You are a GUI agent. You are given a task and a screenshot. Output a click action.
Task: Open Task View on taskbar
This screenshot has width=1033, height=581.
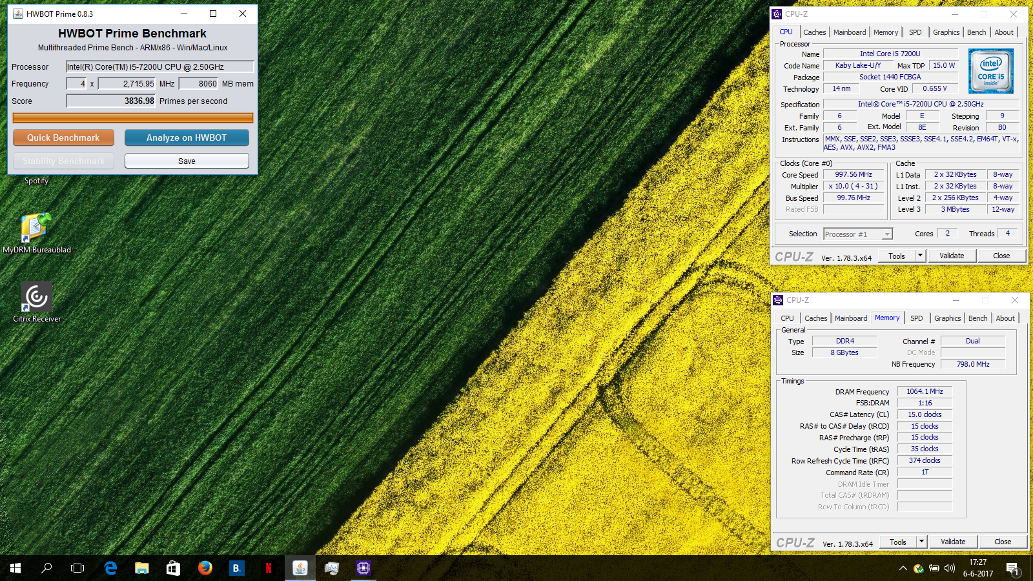click(77, 568)
